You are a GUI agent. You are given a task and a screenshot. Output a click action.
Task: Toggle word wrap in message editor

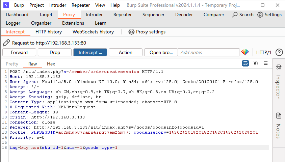(x=245, y=63)
